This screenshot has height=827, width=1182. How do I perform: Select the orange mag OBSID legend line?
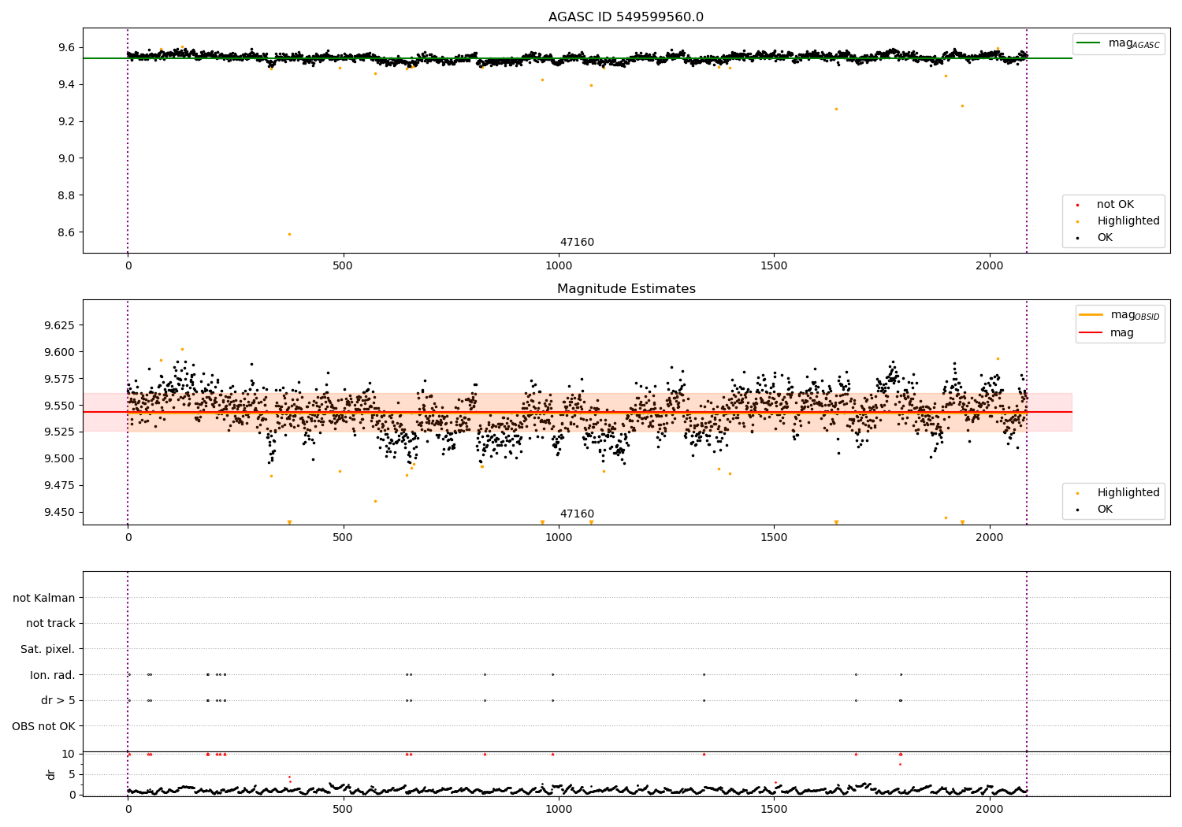(x=1091, y=315)
